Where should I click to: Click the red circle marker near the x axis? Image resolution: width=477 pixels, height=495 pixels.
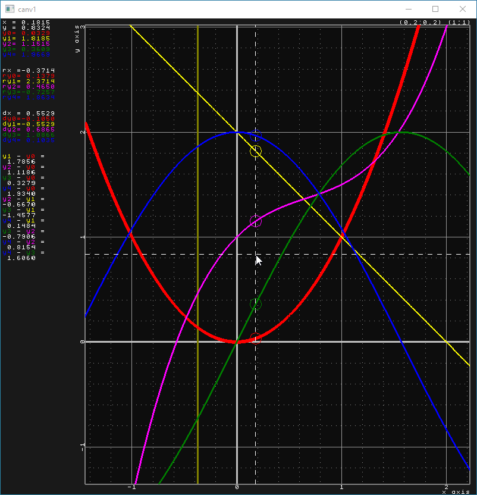(x=256, y=340)
